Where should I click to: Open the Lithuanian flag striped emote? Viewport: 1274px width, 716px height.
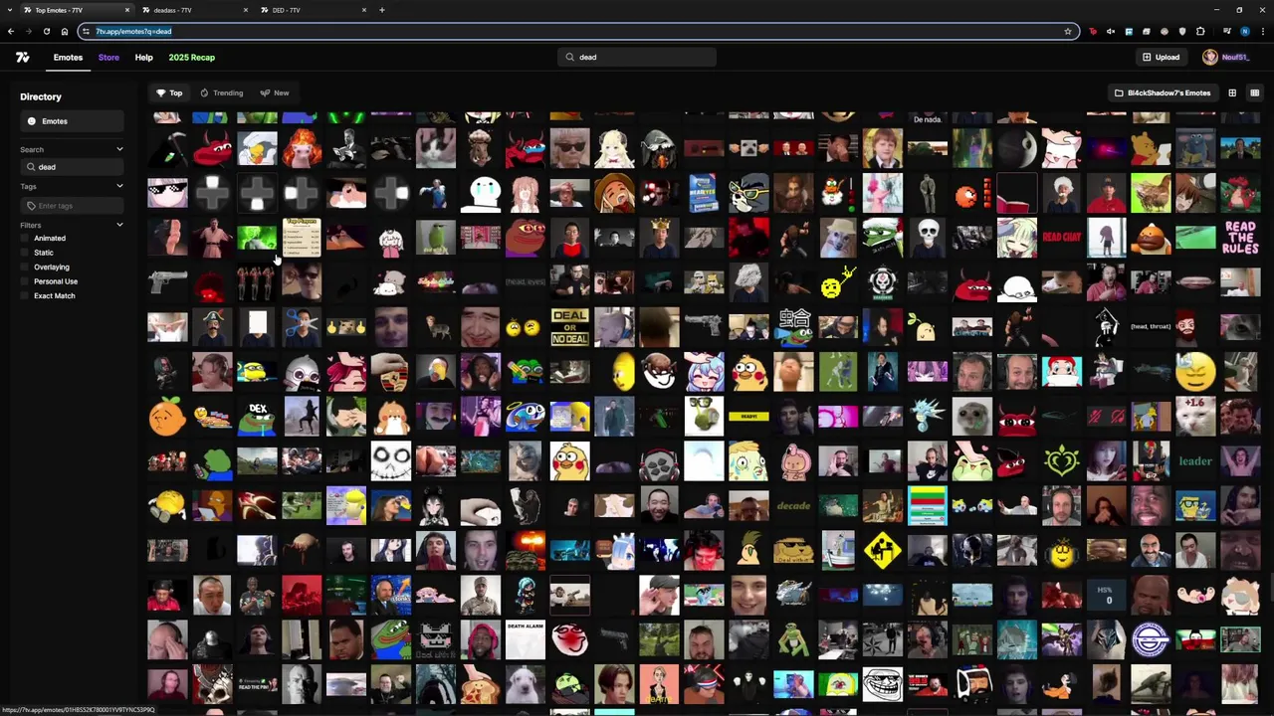click(x=928, y=506)
